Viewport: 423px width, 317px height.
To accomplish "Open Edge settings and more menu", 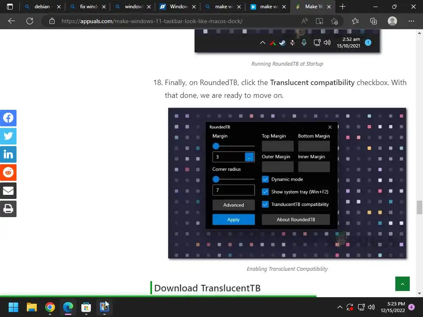I will coord(411,21).
